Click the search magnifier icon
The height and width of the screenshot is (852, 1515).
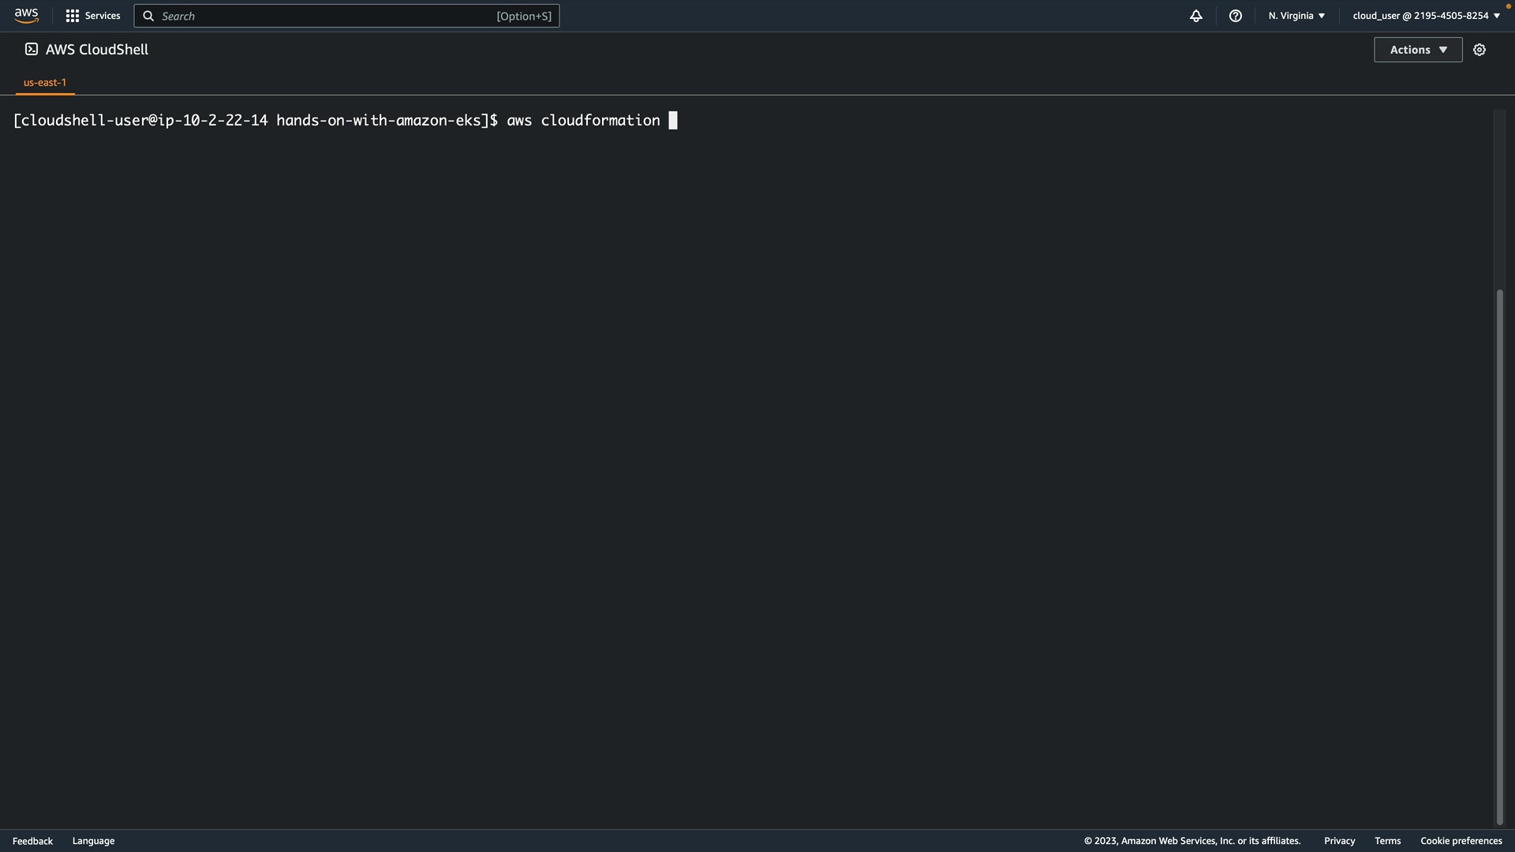coord(148,16)
